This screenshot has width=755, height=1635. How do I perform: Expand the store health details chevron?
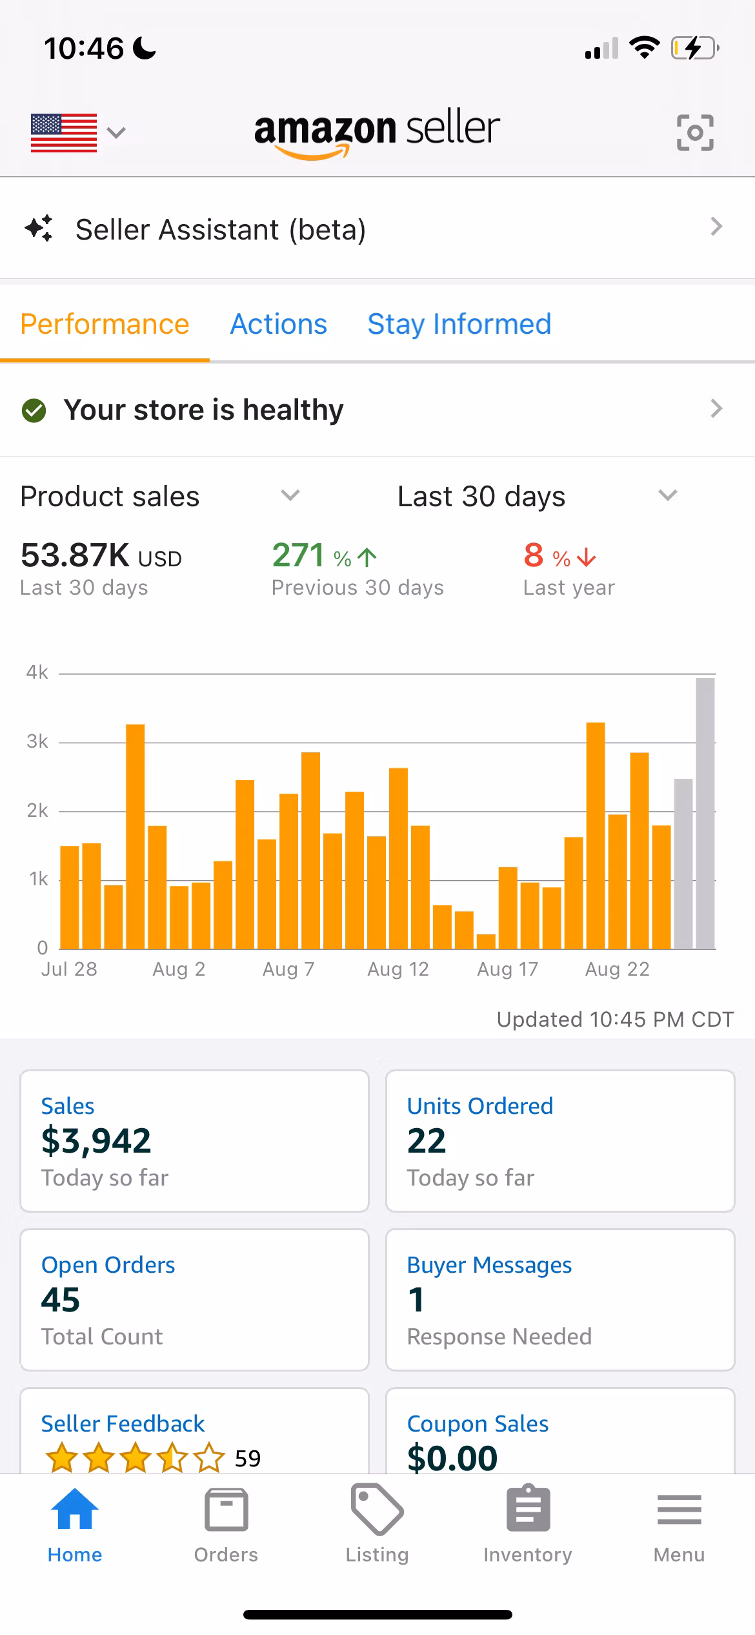pyautogui.click(x=716, y=409)
